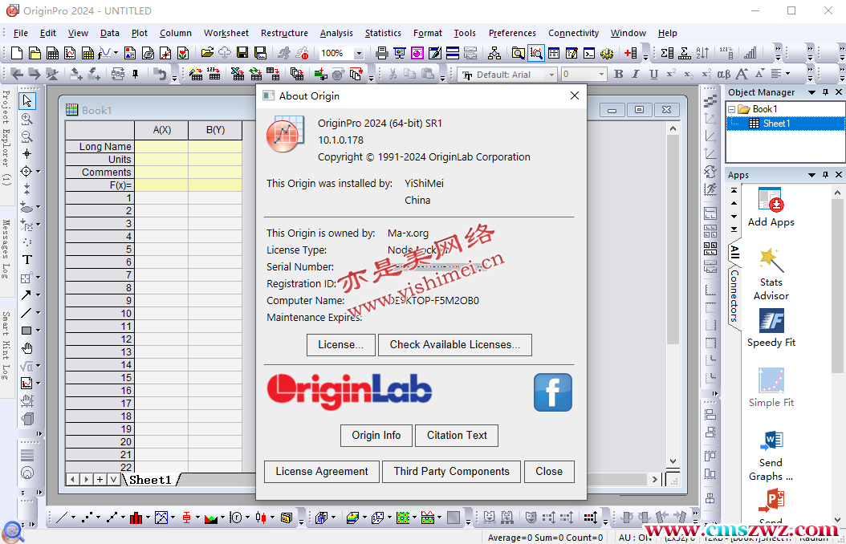Select the Text tool in left toolbar
Viewport: 846px width, 544px height.
[x=27, y=259]
